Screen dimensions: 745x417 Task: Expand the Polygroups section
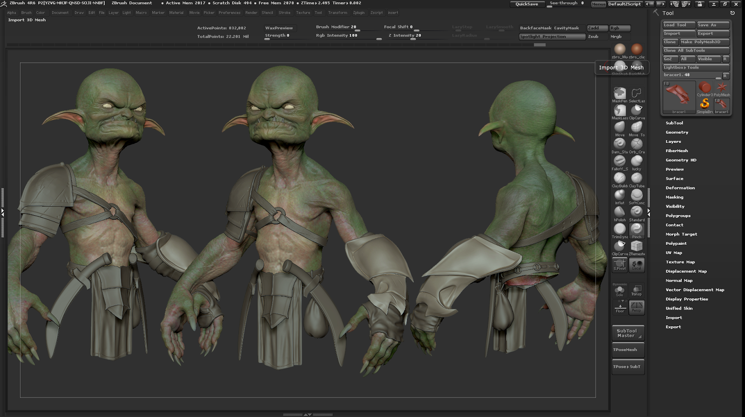coord(678,216)
